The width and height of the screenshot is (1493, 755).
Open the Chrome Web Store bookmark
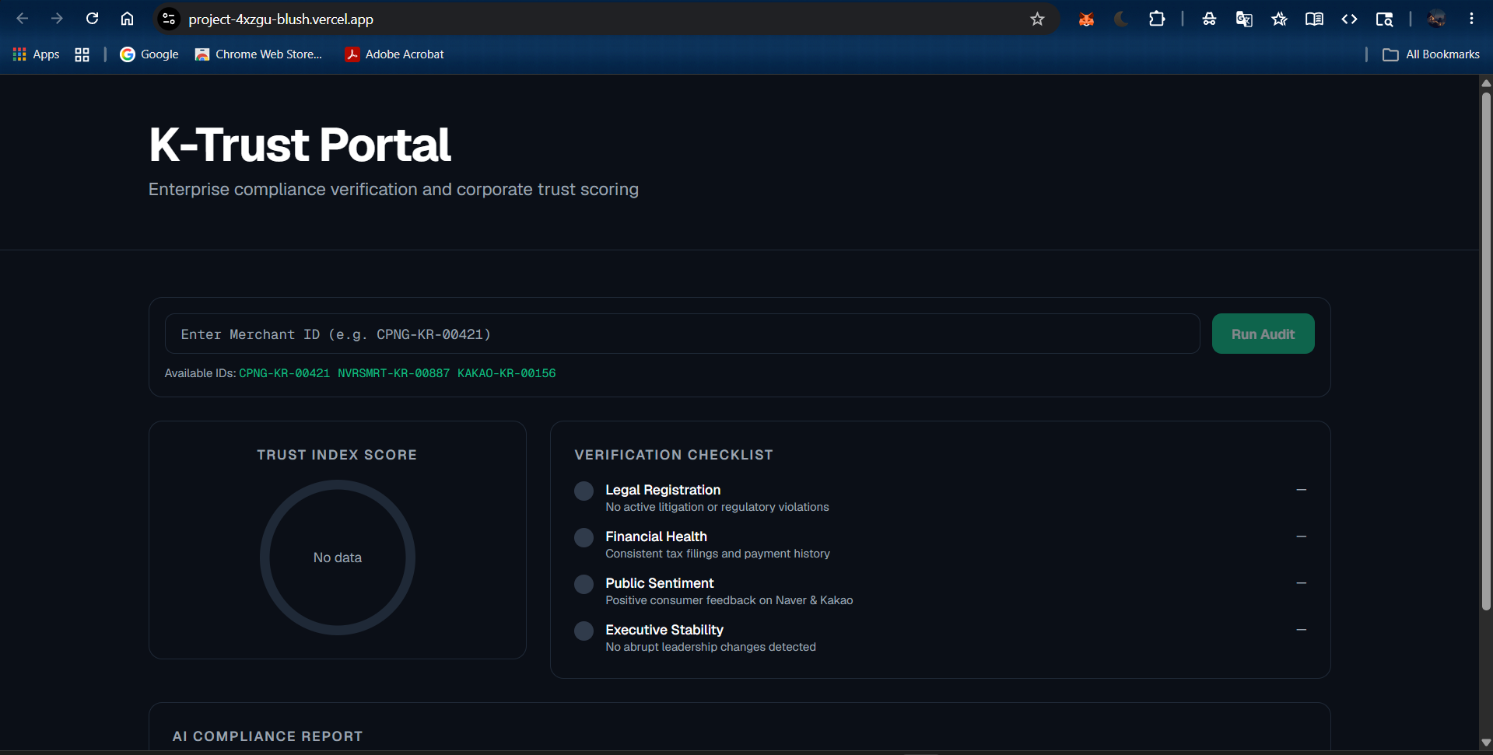[x=258, y=54]
